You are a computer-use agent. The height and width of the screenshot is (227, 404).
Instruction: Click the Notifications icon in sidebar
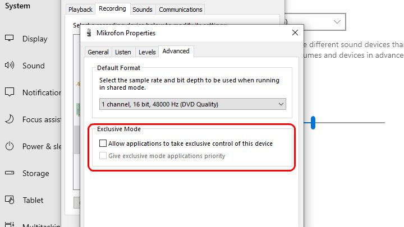pos(10,92)
